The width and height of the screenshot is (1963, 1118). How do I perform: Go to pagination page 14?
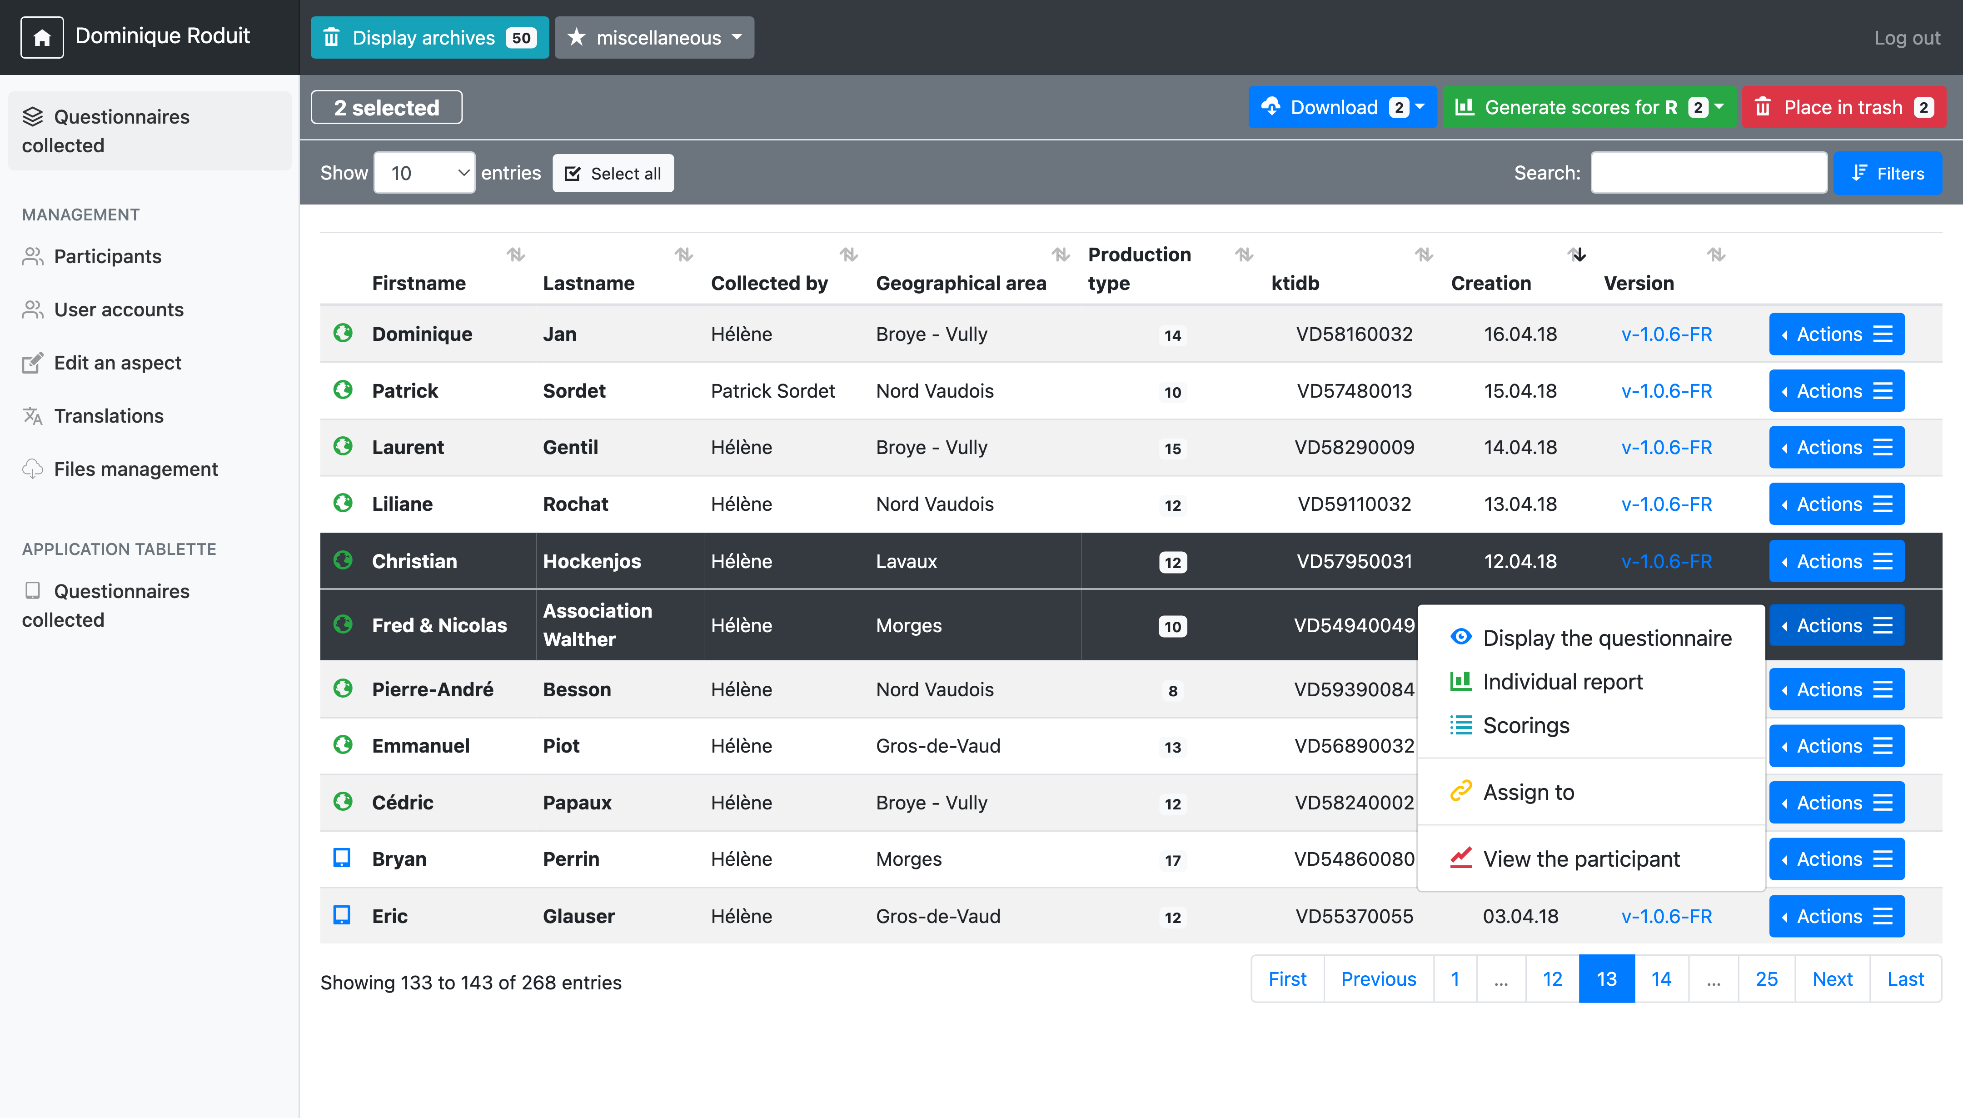point(1660,979)
